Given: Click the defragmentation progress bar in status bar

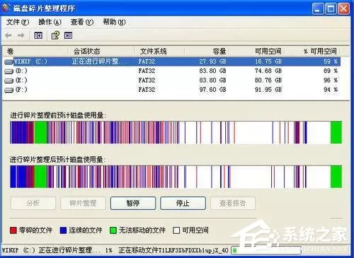Looking at the screenshot, I should (x=266, y=250).
